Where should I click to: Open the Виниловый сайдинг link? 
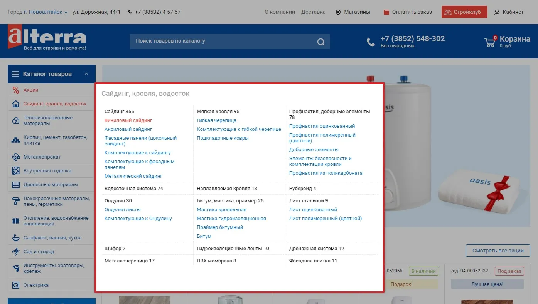tap(128, 120)
